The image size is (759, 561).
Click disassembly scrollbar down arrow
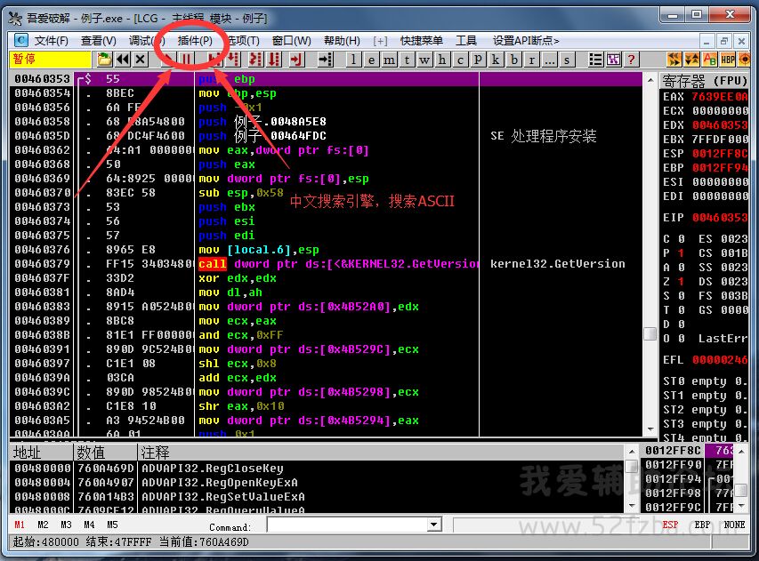coord(650,429)
